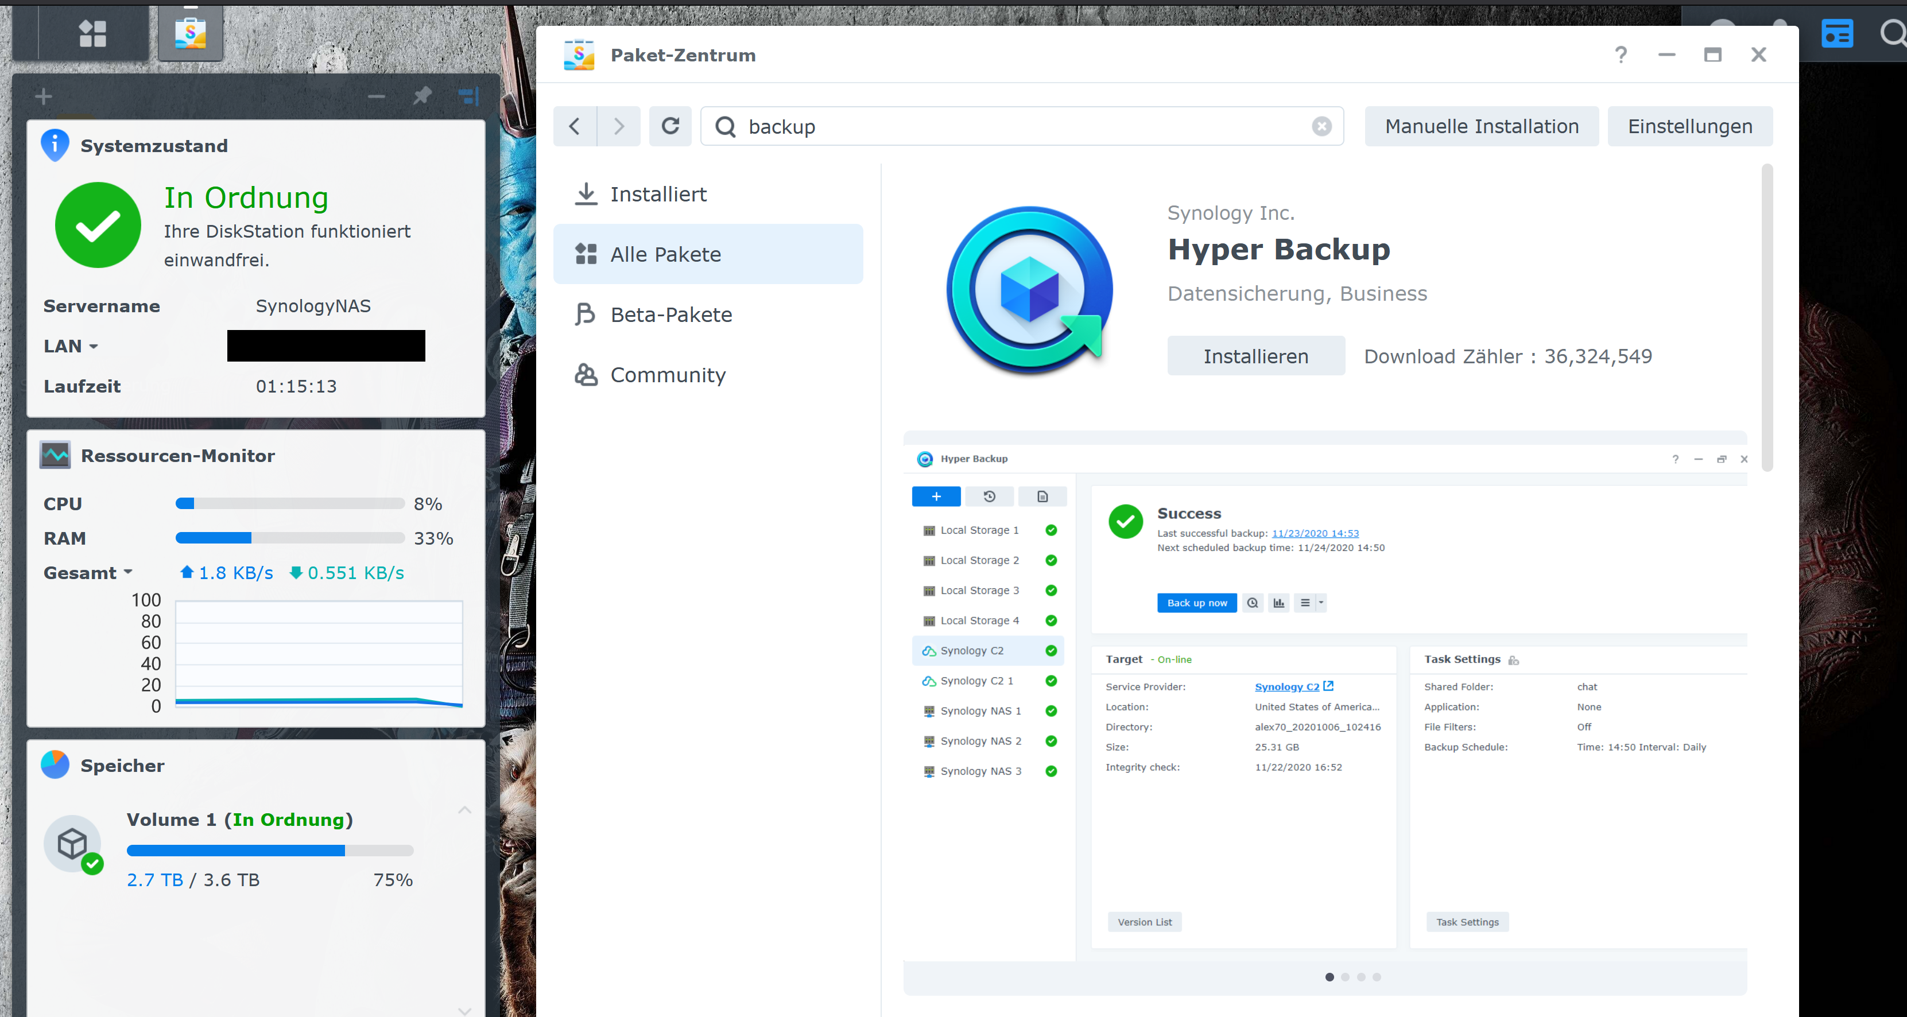
Task: Click the Download Zähler count text
Action: pos(1508,356)
